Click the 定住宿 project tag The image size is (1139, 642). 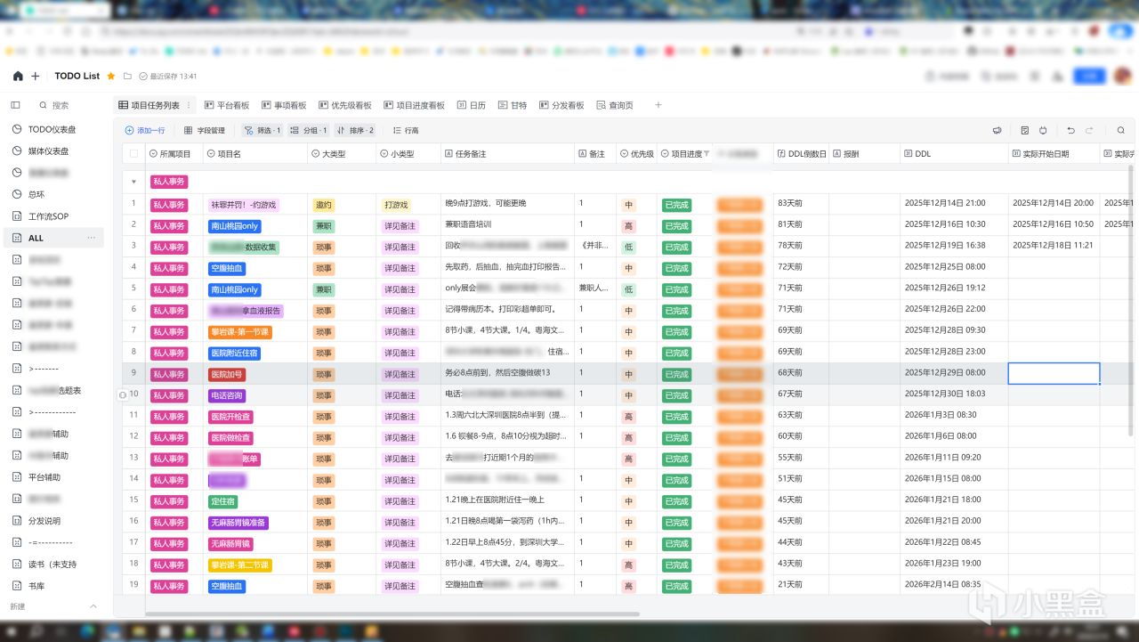[x=222, y=501]
